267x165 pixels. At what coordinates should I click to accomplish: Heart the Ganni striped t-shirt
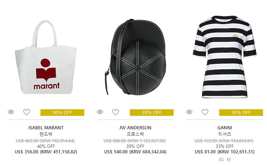coord(205,112)
